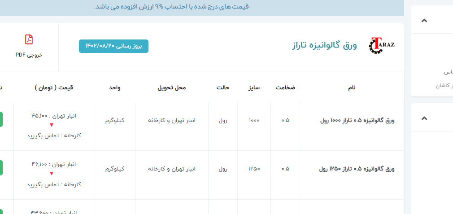The height and width of the screenshot is (214, 453).
Task: Click green button in the 1000 roll row
Action: [1, 120]
